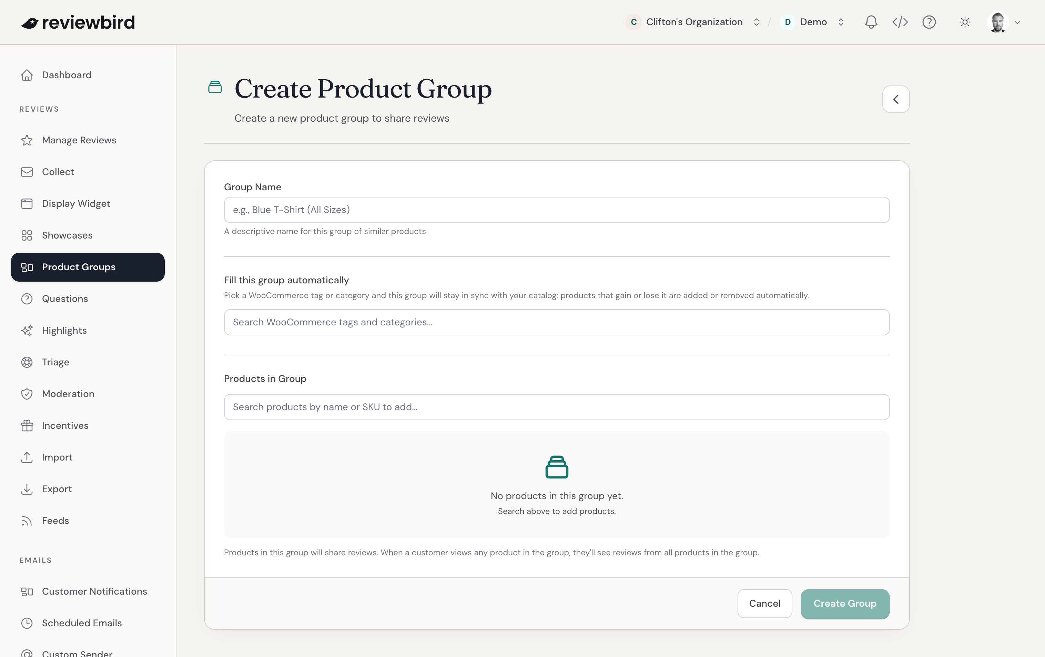Click the reviewbird logo

78,22
